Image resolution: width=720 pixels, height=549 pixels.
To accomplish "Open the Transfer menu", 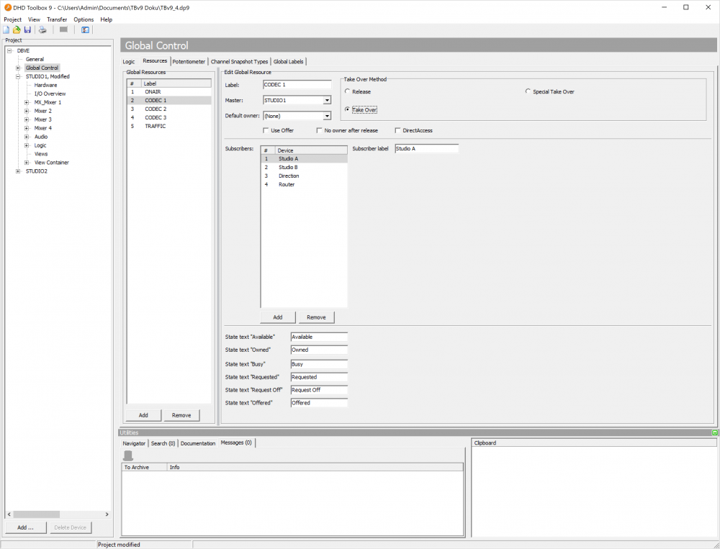I will (56, 19).
